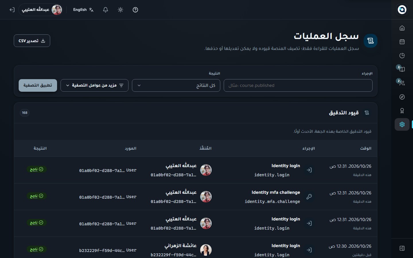413x258 pixels.
Task: Click the قيود التدقيق card title
Action: coord(344,113)
